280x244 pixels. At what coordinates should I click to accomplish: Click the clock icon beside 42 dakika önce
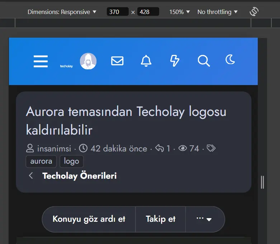pyautogui.click(x=83, y=148)
